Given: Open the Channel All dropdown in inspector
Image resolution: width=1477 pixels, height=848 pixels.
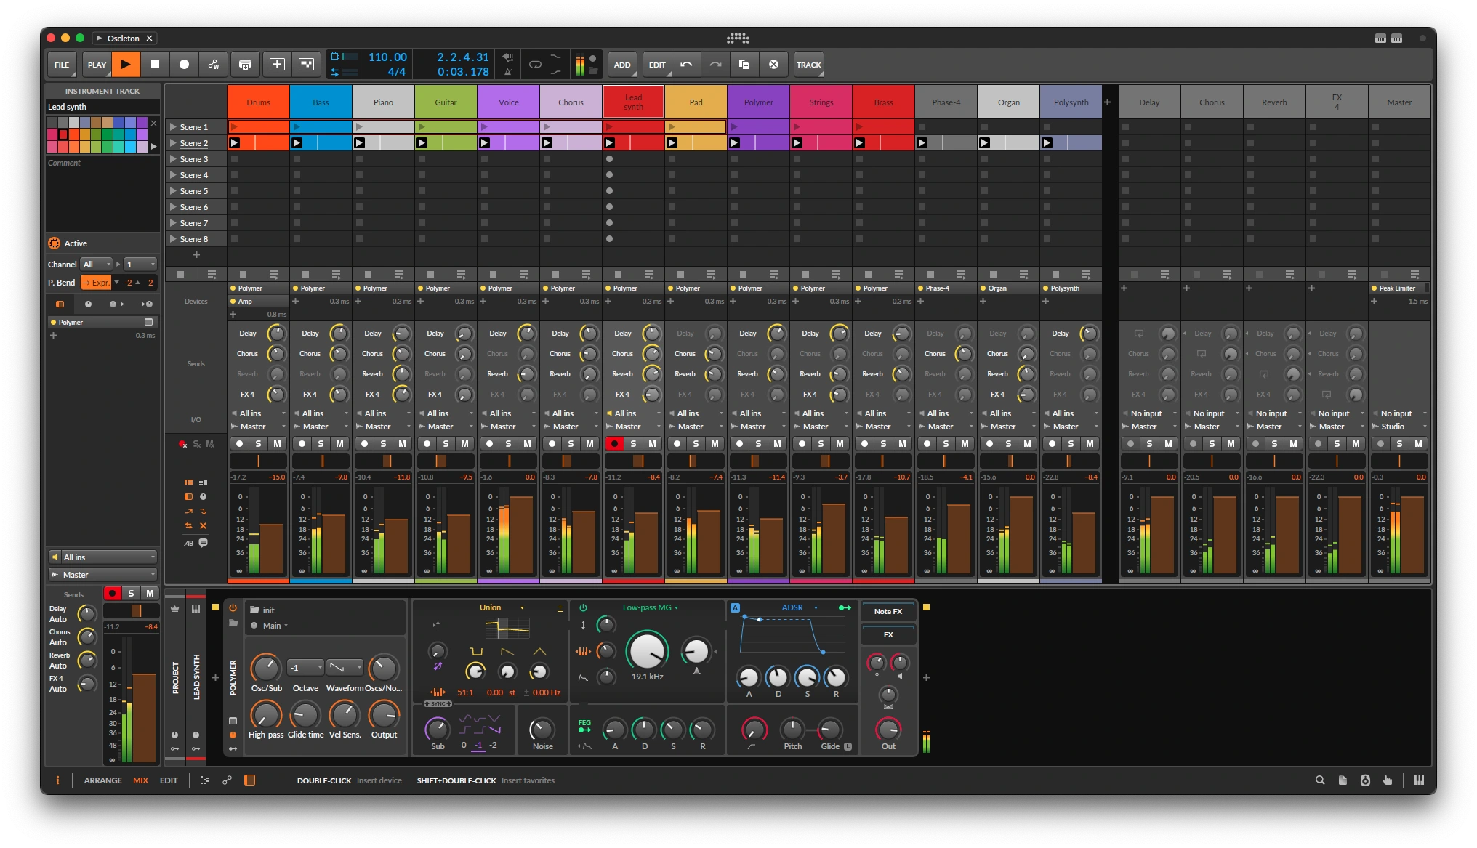Looking at the screenshot, I should point(97,265).
